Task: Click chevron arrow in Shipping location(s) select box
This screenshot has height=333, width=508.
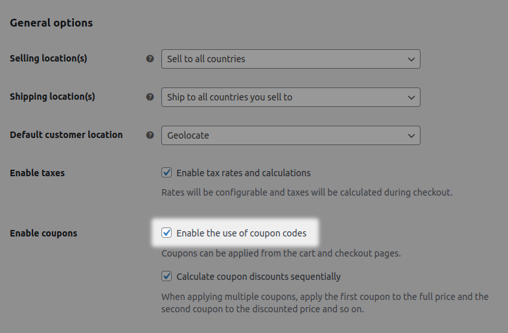Action: pos(411,97)
